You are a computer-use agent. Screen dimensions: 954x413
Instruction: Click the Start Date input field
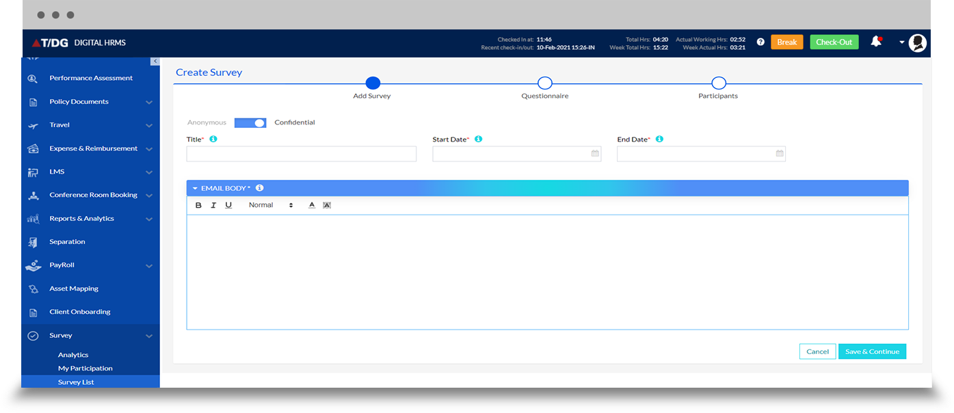point(517,154)
